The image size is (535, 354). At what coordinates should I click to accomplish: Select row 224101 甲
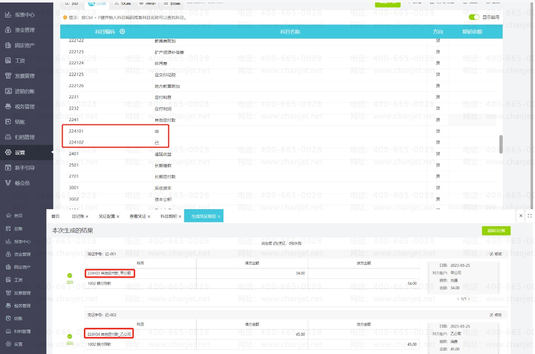281,131
